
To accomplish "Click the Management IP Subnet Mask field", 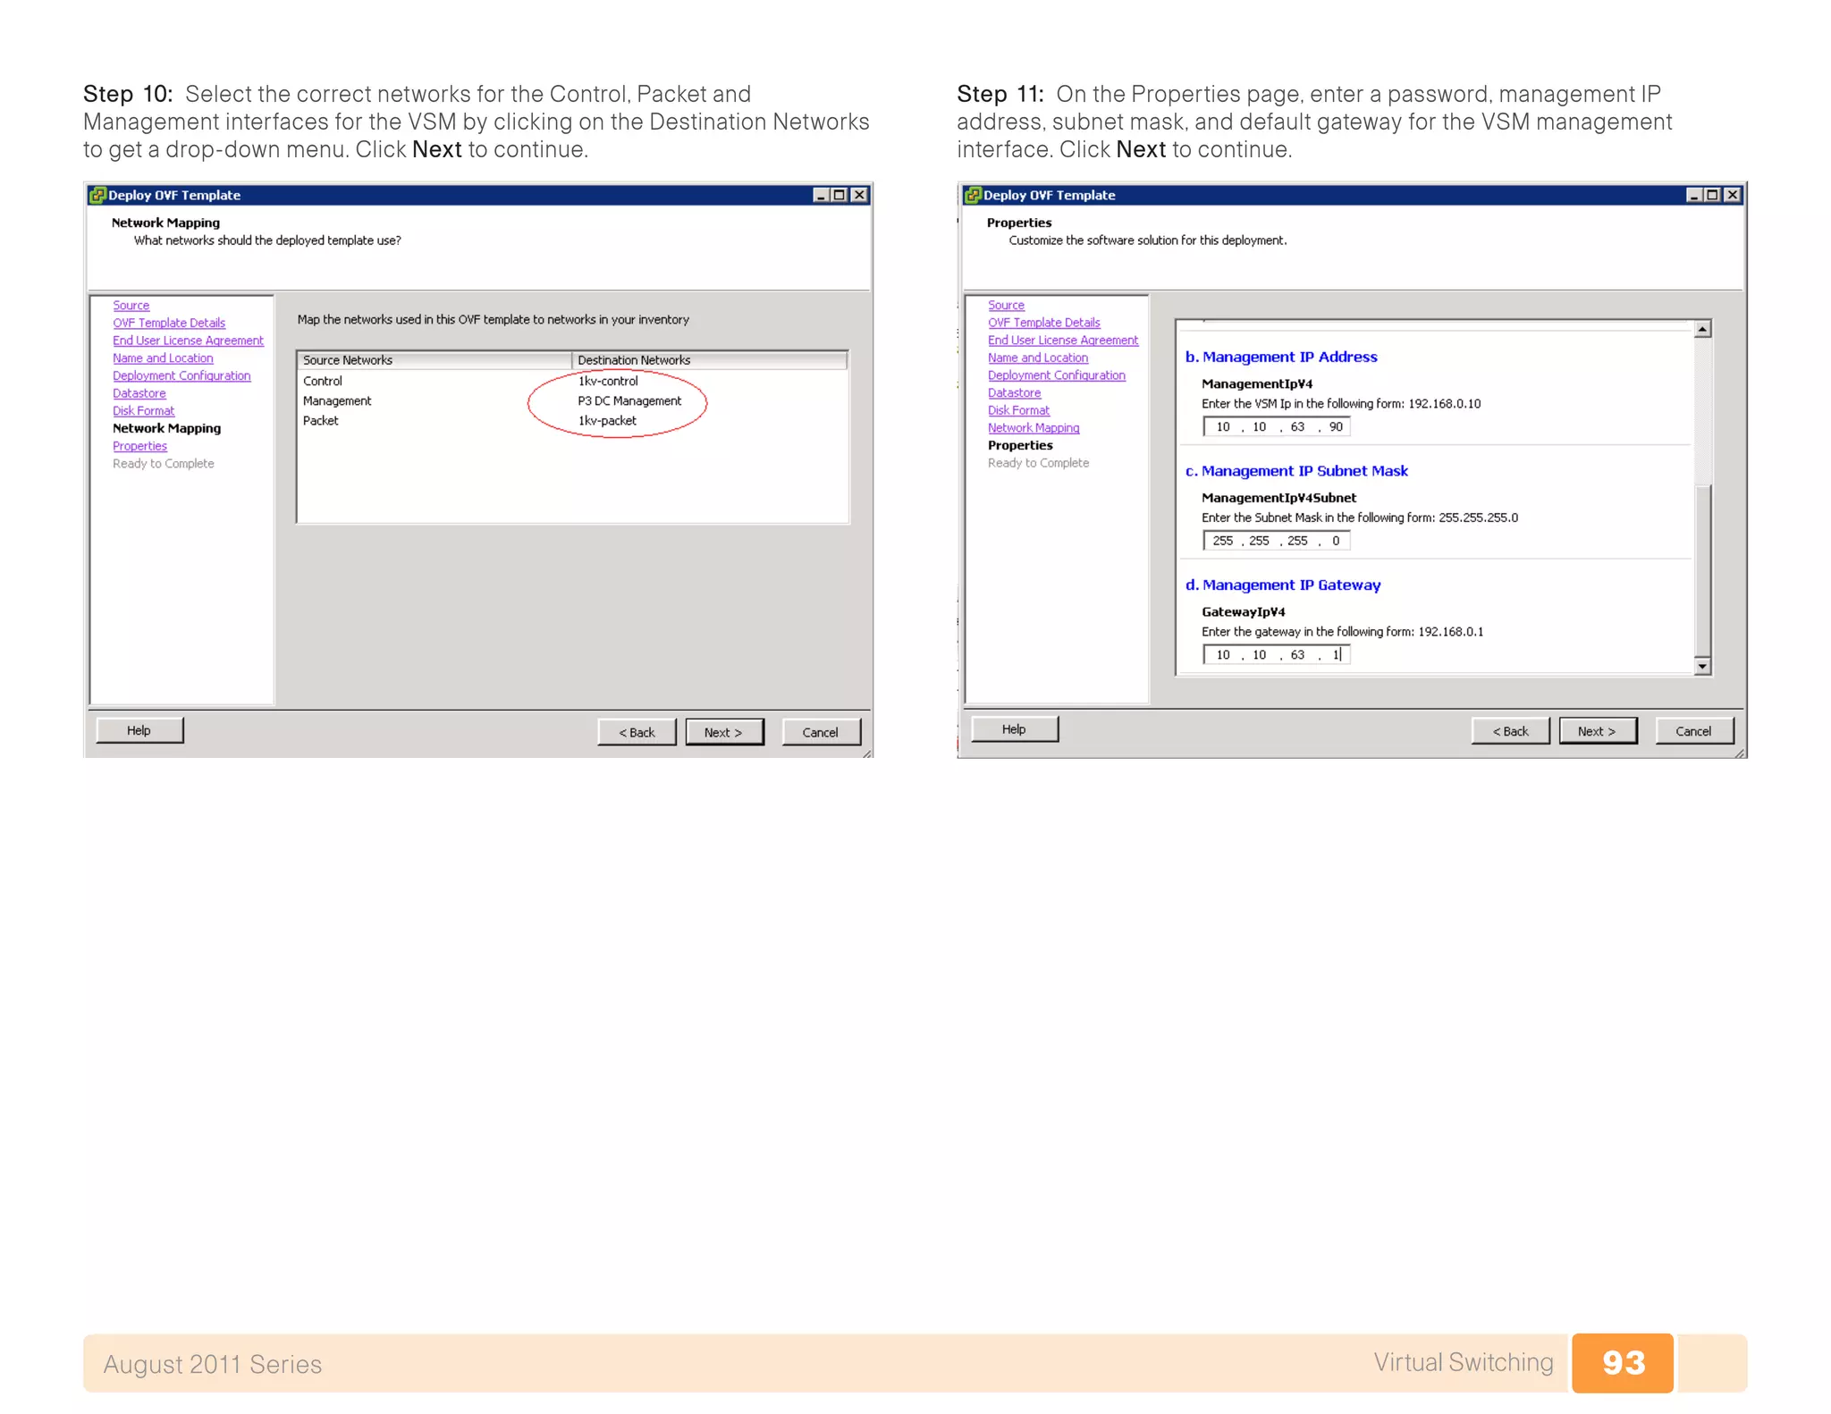I will (x=1276, y=541).
